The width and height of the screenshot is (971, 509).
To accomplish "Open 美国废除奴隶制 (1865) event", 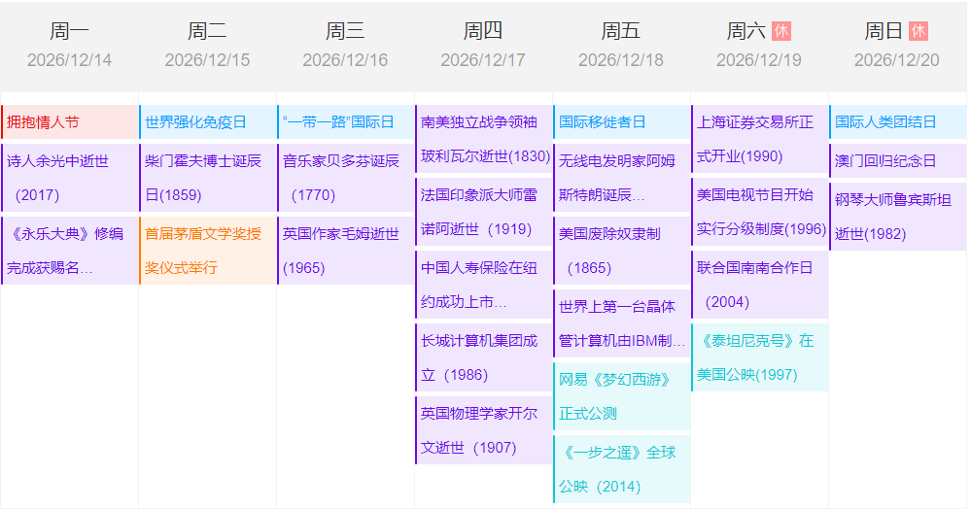I will point(622,251).
